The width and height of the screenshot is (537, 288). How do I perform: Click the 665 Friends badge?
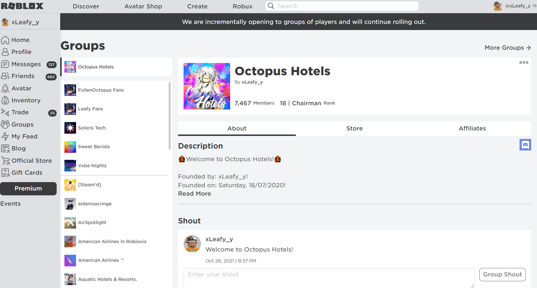click(x=51, y=77)
